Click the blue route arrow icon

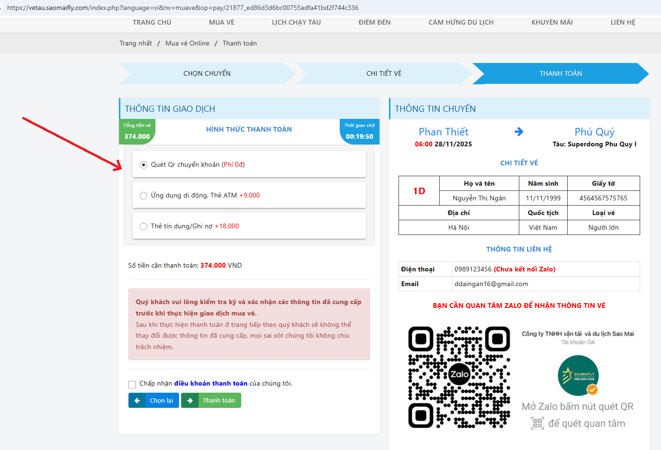point(519,132)
